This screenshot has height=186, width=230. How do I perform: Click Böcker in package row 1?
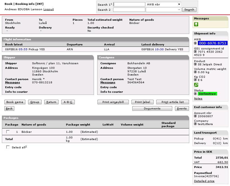(x=27, y=132)
